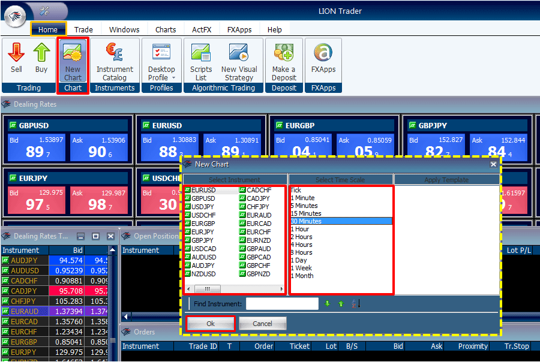
Task: Open the Charts ribbon tab
Action: click(x=166, y=29)
